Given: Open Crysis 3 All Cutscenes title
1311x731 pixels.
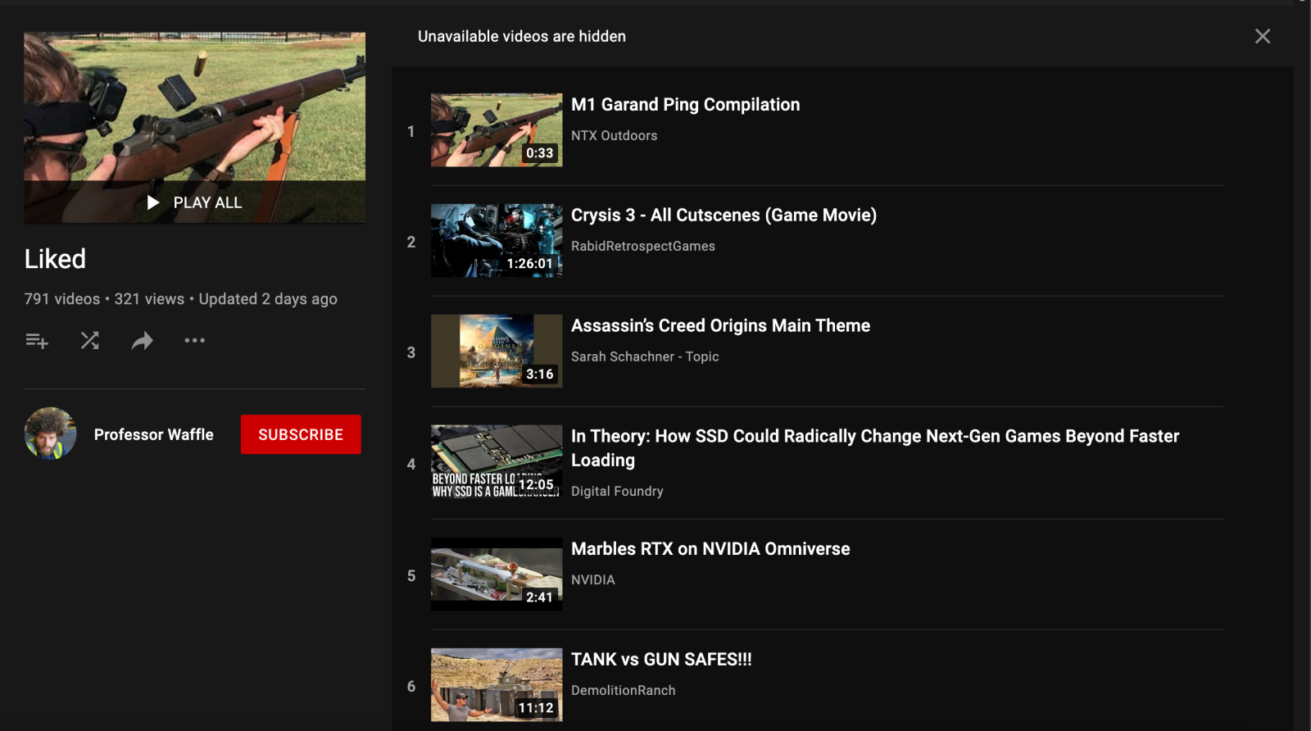Looking at the screenshot, I should point(724,215).
